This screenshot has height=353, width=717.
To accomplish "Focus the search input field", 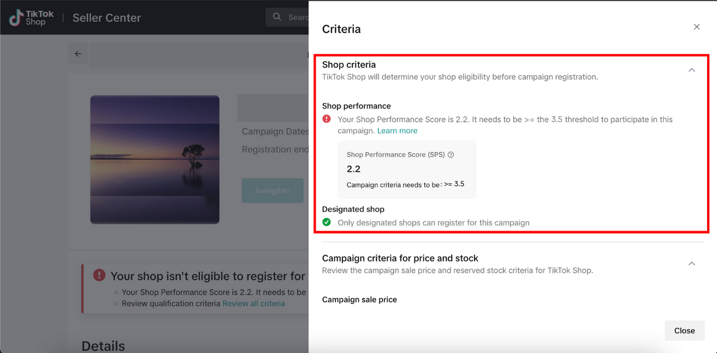I will point(298,17).
